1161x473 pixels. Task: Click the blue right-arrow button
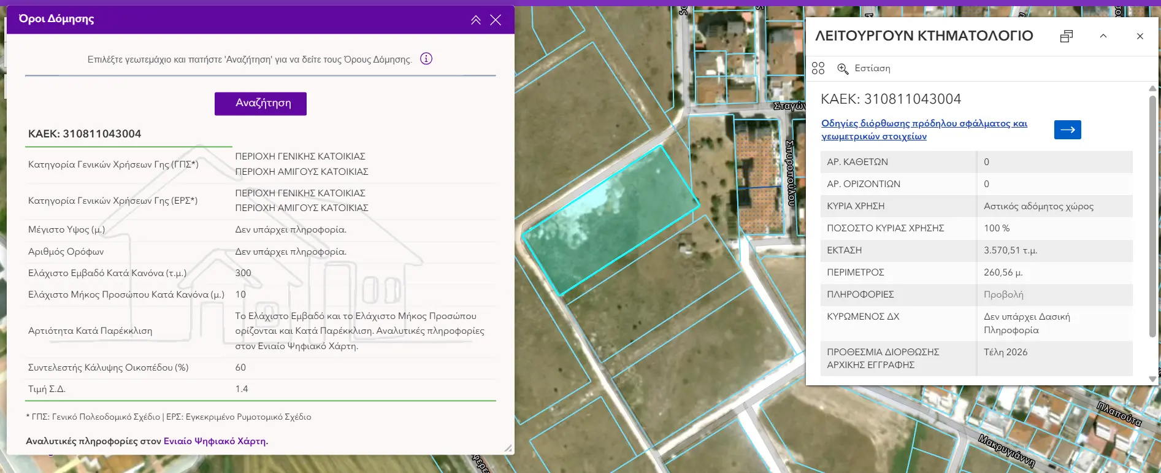pyautogui.click(x=1067, y=129)
